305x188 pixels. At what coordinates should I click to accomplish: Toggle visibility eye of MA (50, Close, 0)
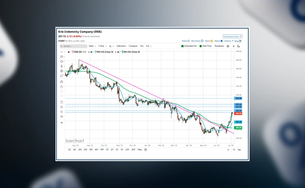point(118,52)
